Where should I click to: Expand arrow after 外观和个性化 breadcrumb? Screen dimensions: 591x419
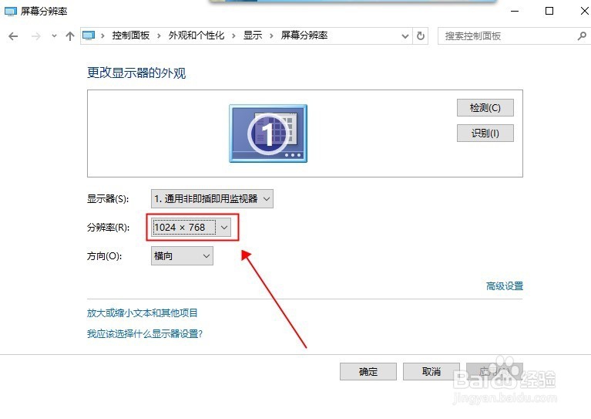pyautogui.click(x=233, y=35)
